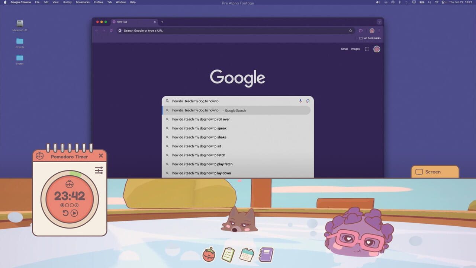Open the clipboard to-do list icon
This screenshot has height=268, width=476.
(x=228, y=254)
